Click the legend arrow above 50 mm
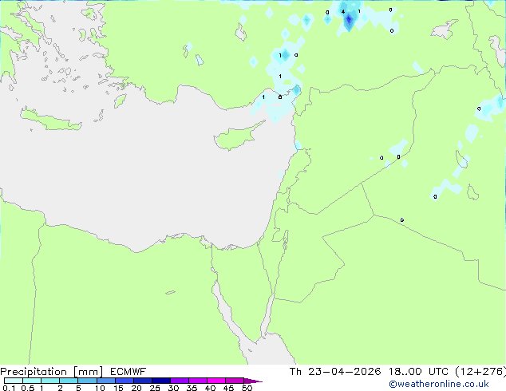This screenshot has width=506, height=391. (x=253, y=381)
